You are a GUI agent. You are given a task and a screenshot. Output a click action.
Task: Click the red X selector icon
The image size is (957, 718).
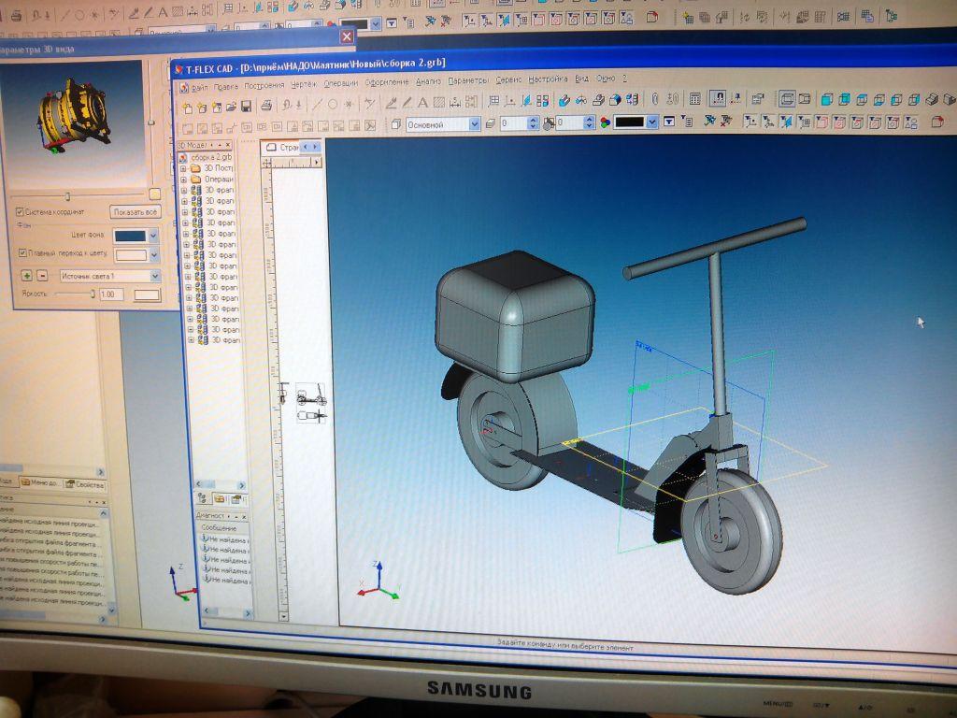point(725,122)
